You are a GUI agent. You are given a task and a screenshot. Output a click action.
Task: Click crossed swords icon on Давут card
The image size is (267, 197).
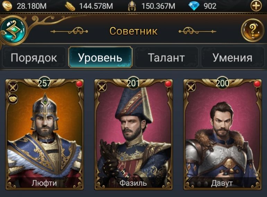[191, 87]
